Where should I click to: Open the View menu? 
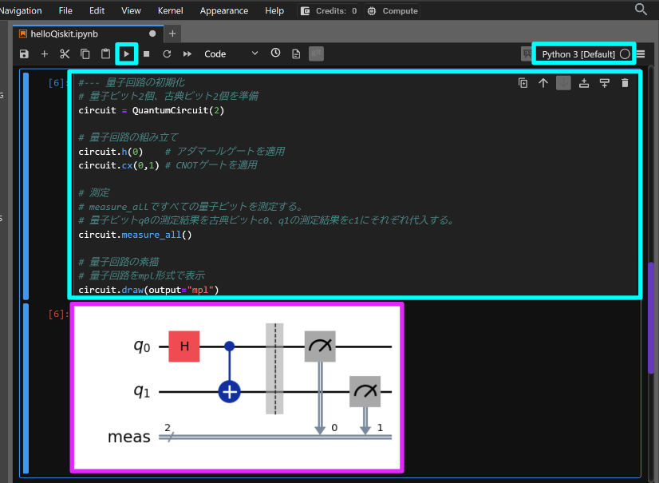pyautogui.click(x=131, y=10)
